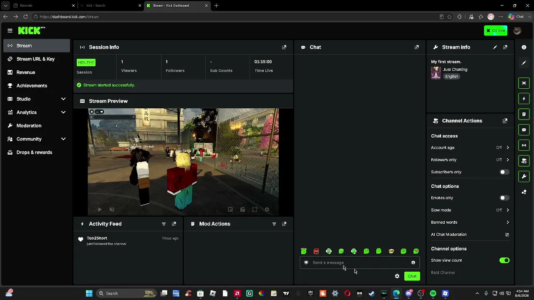
Task: Toggle Stream Preview widget in right rail
Action: [524, 83]
